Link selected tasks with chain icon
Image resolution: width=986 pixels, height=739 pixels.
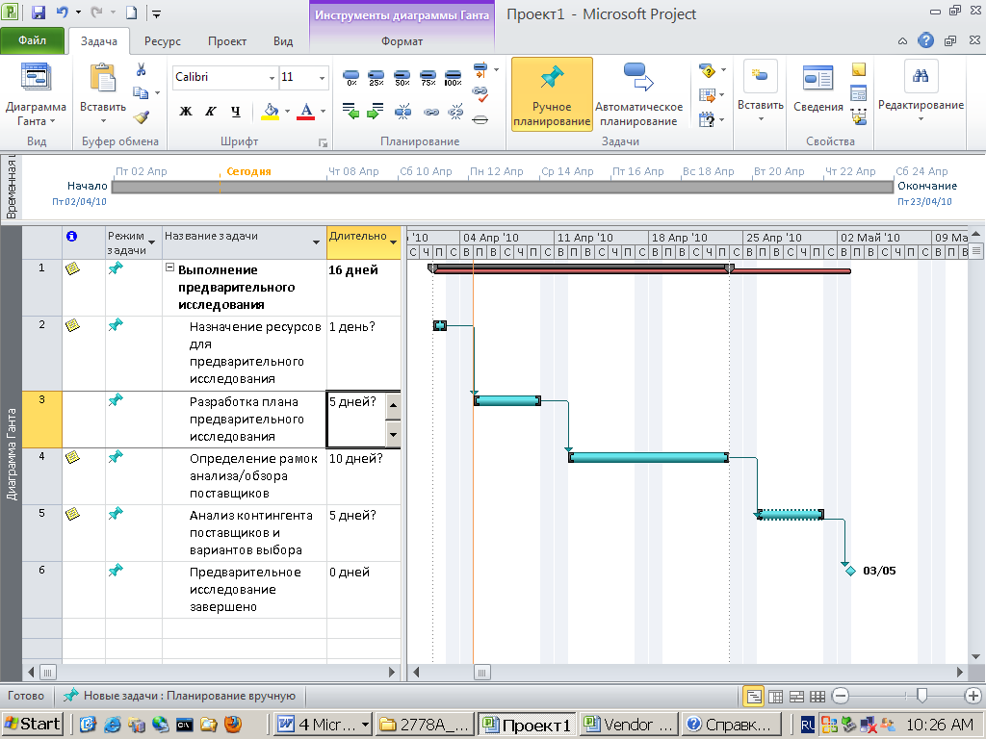pos(430,112)
